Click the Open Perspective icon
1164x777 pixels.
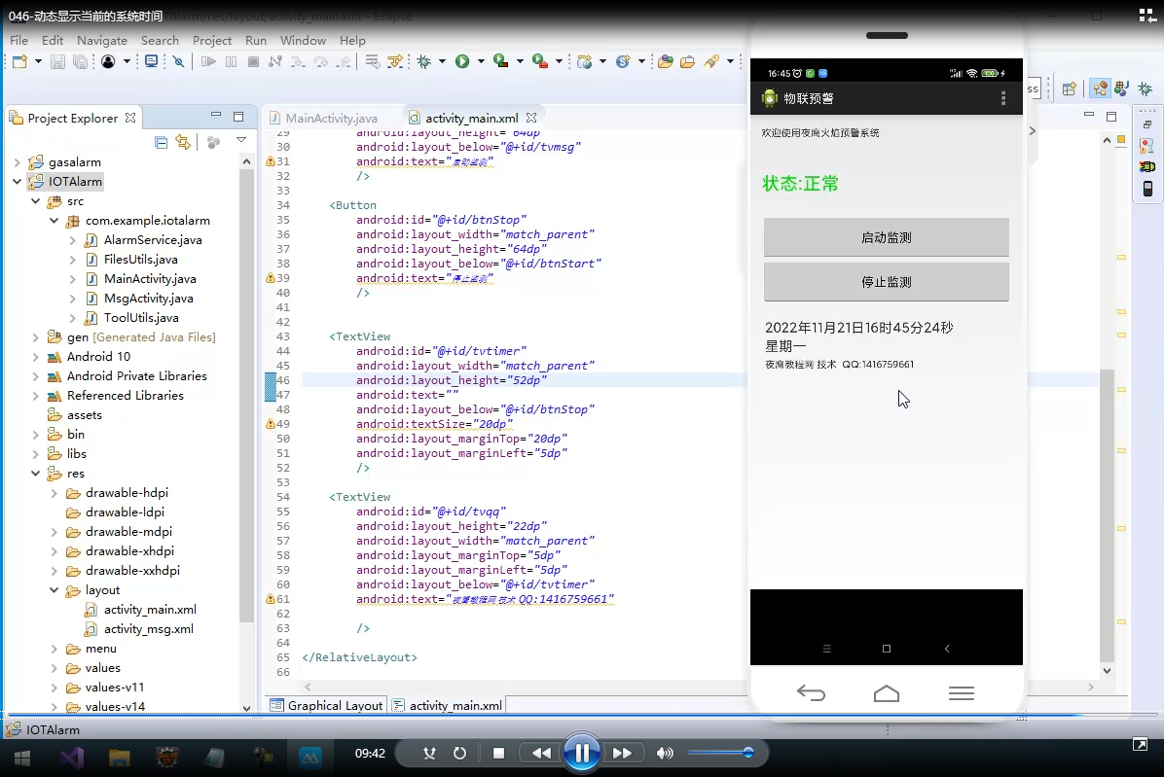(1070, 88)
